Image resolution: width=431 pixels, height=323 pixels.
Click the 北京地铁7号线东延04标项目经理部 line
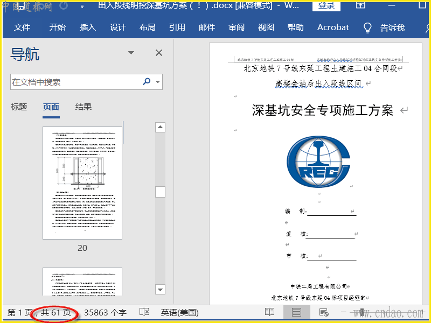[318, 298]
